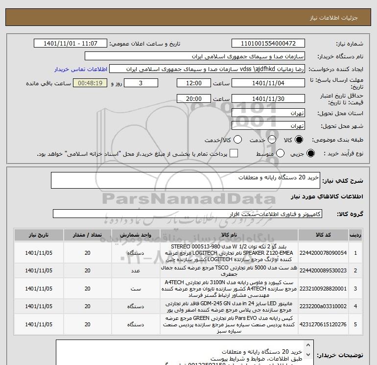This screenshot has width=377, height=365.
Task: Click delivery province field تهران
Action: pos(268,113)
